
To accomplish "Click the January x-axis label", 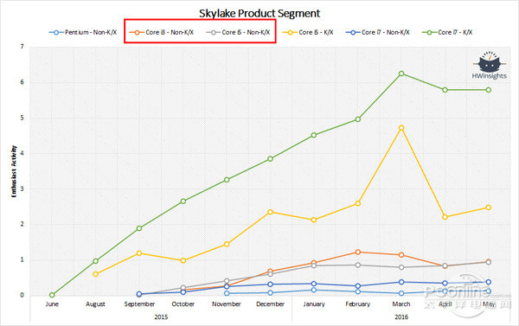I will pyautogui.click(x=314, y=304).
